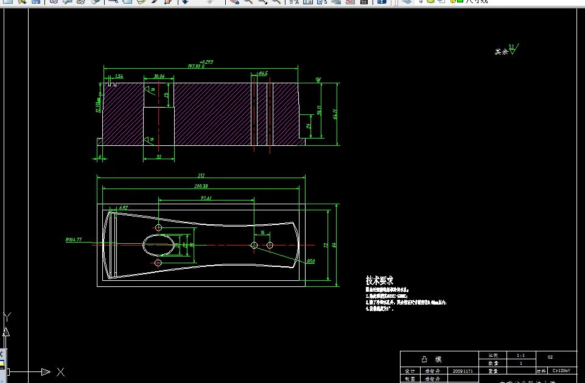Click the blue Help icon in toolbar
The height and width of the screenshot is (383, 585).
[x=382, y=1]
